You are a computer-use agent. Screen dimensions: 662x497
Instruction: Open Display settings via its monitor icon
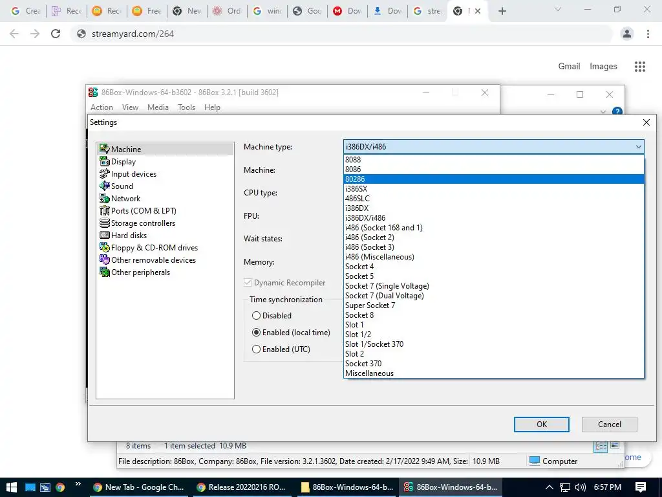tap(104, 161)
